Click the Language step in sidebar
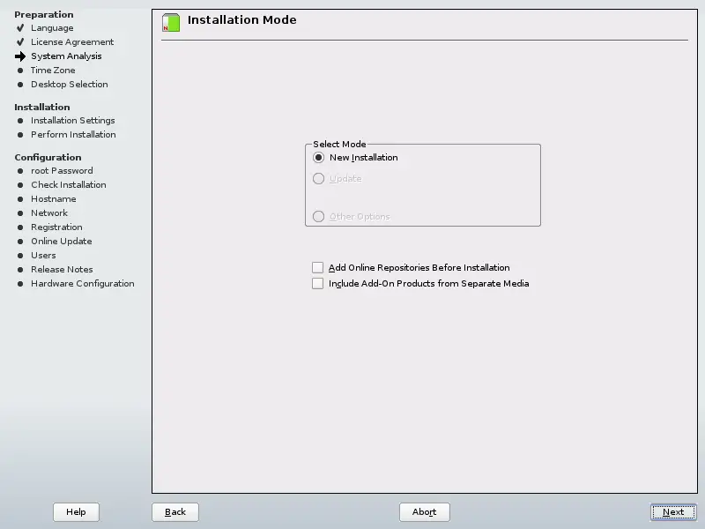 [x=52, y=28]
